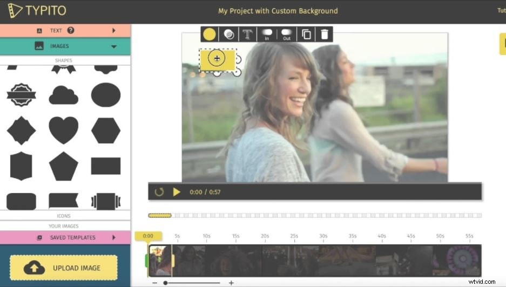
Task: Insert the badge banner seal shape
Action: (x=21, y=95)
